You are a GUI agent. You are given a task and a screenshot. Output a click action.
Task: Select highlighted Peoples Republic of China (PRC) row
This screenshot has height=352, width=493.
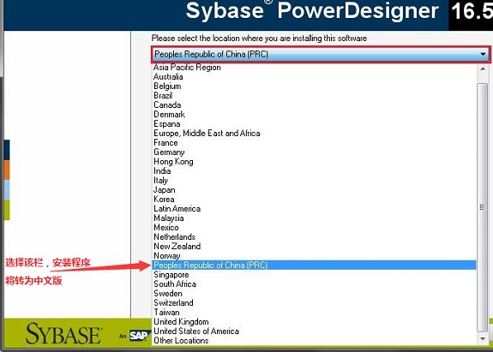click(x=314, y=265)
